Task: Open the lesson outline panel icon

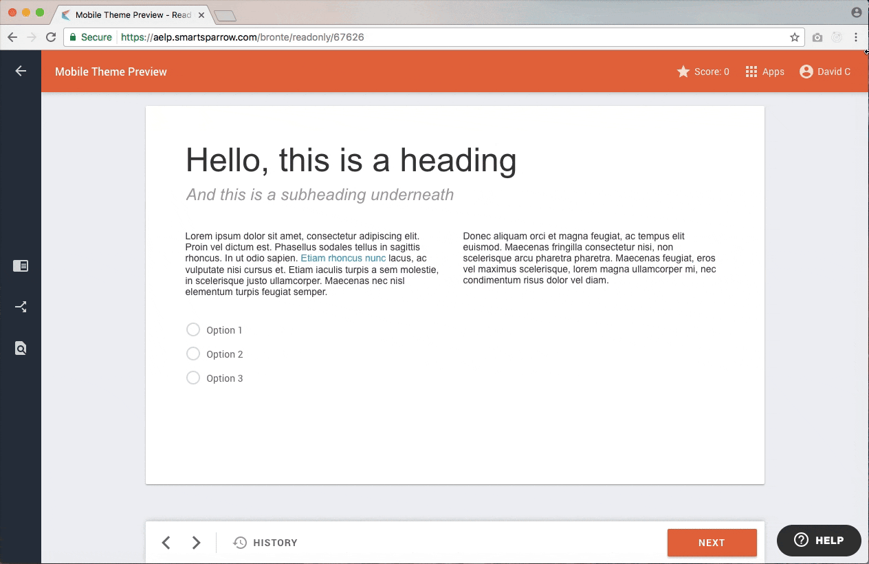Action: pyautogui.click(x=21, y=265)
